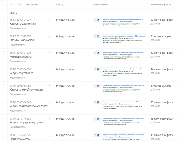
Task: Open three-dot menu for Юрист по алиментам
Action: [50, 20]
